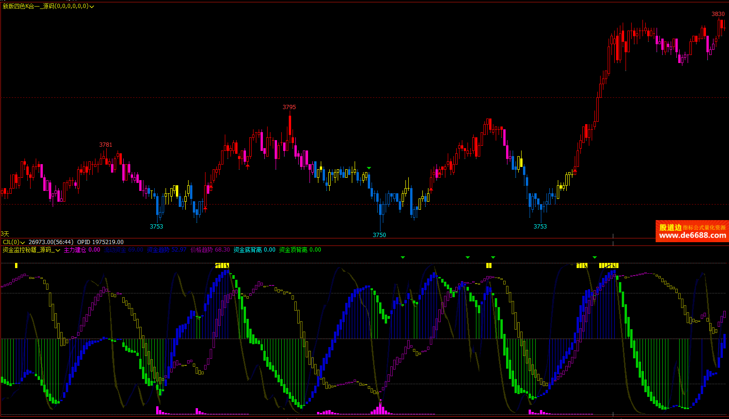Screen dimensions: 729x419
Task: Click the 26973.00(56:44) volume reading
Action: click(x=51, y=242)
